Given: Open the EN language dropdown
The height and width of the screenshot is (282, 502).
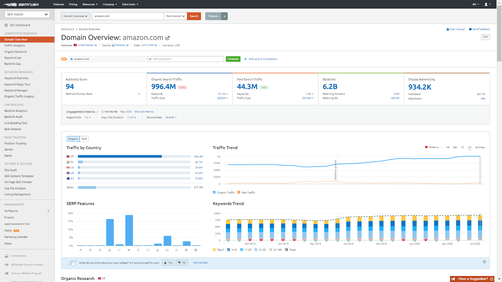Looking at the screenshot, I should pyautogui.click(x=476, y=4).
